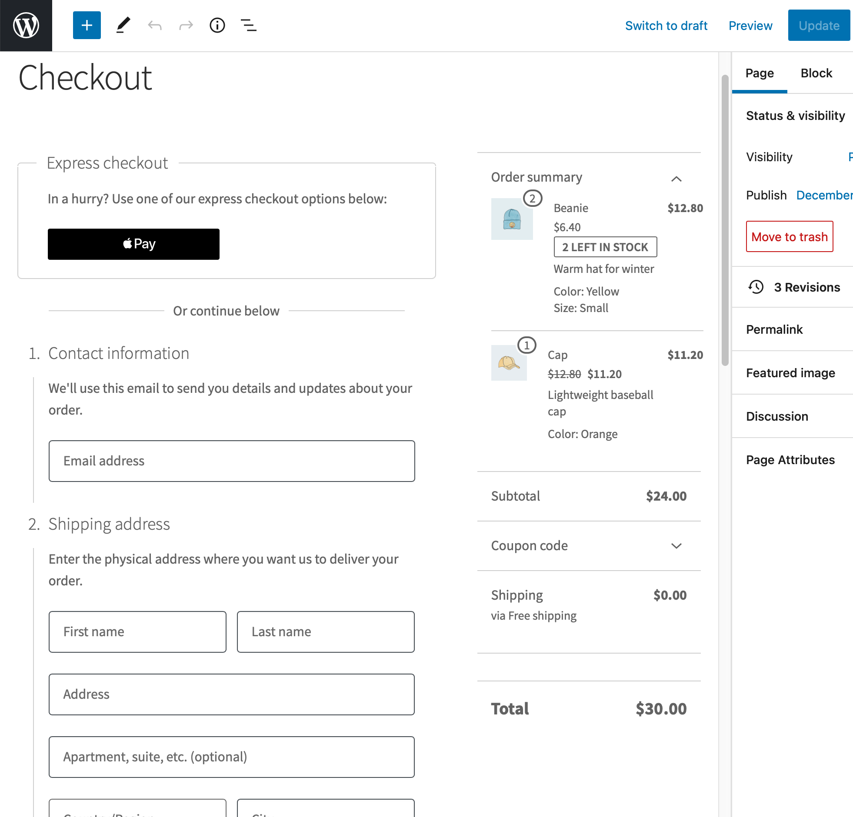The height and width of the screenshot is (817, 853).
Task: Click the Beanie product thumbnail
Action: pos(512,219)
